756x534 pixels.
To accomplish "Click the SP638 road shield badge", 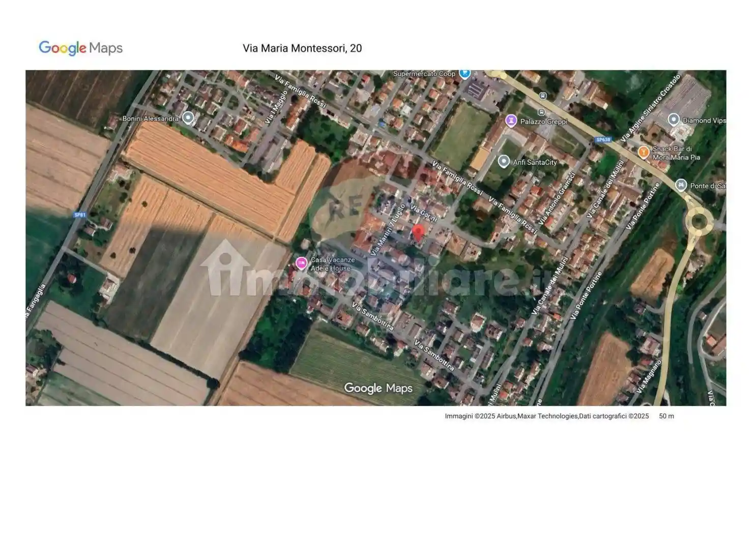I will (x=604, y=139).
